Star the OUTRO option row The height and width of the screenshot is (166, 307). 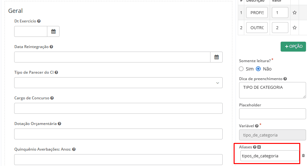coord(294,28)
